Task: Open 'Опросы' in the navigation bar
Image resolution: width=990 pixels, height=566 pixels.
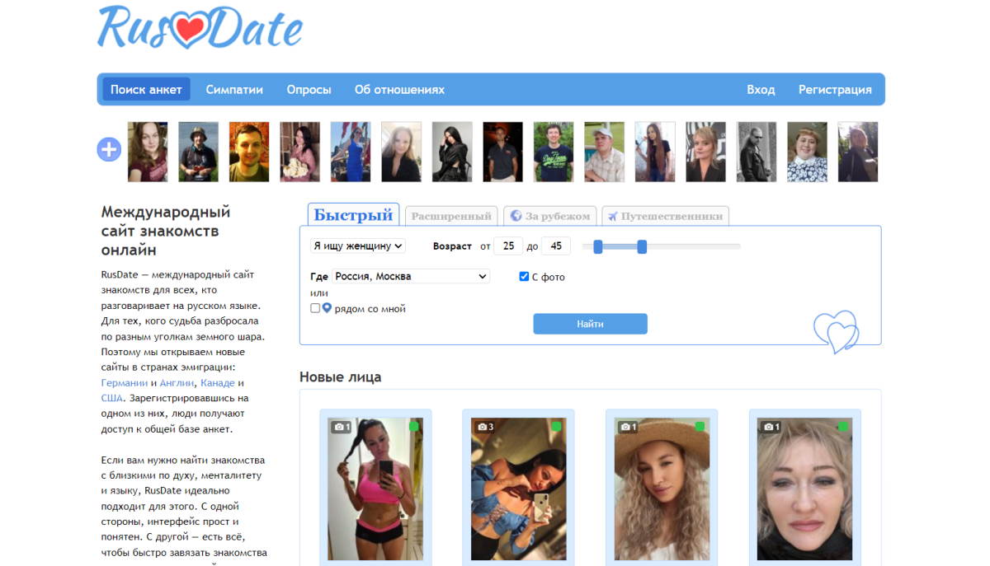Action: 309,90
